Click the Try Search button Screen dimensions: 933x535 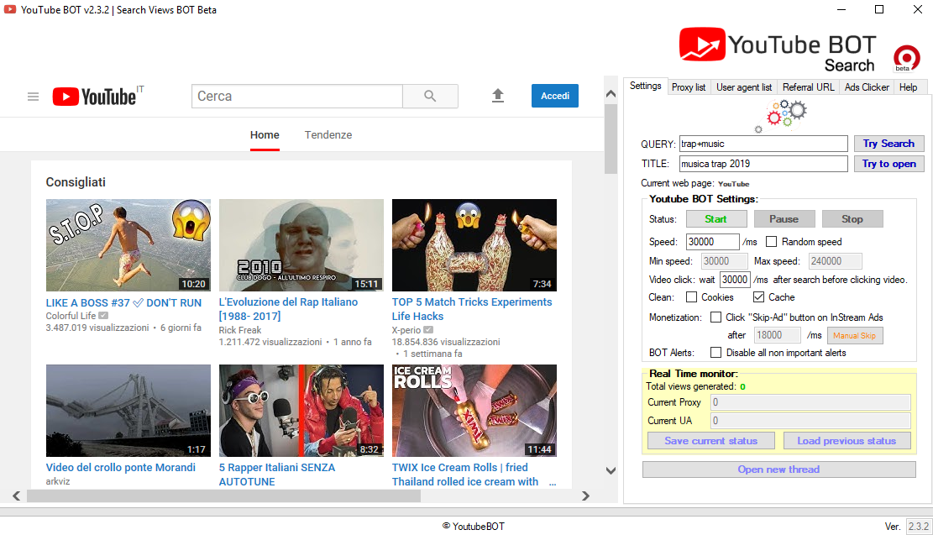click(888, 144)
